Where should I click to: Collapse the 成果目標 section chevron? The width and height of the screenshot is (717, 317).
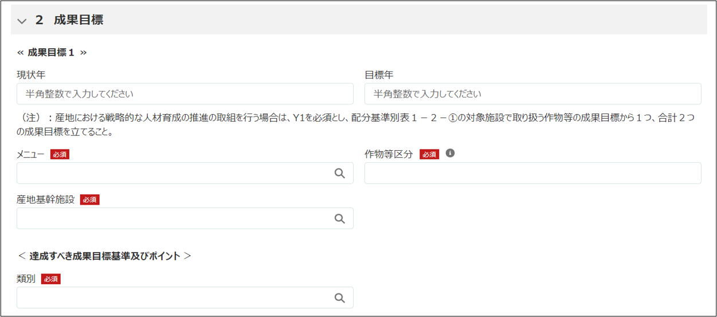pos(22,21)
